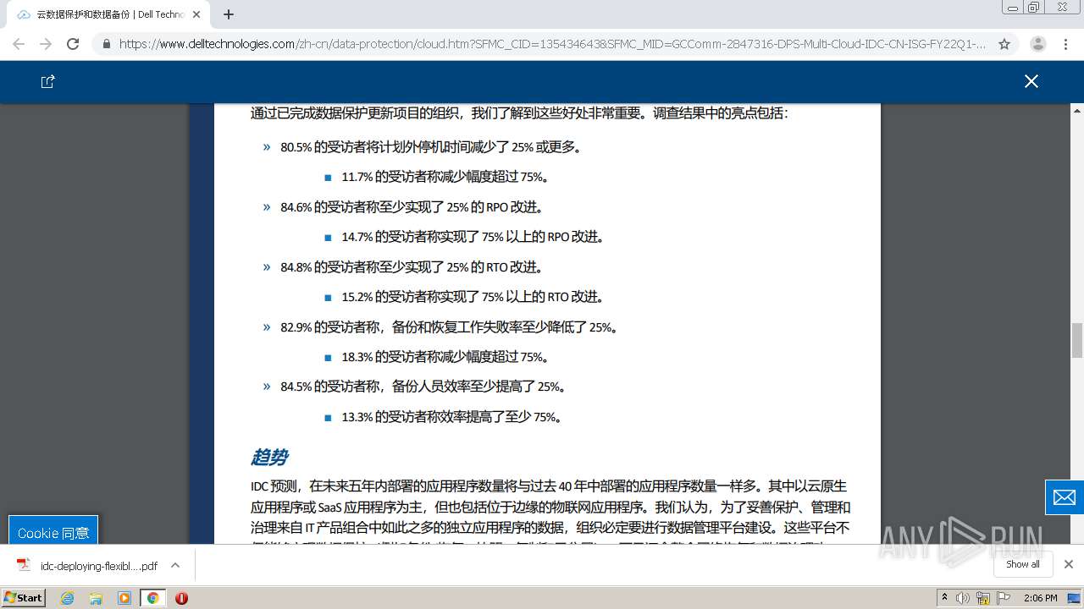
Task: Open the clock showing 2:06 PM
Action: tap(1040, 598)
